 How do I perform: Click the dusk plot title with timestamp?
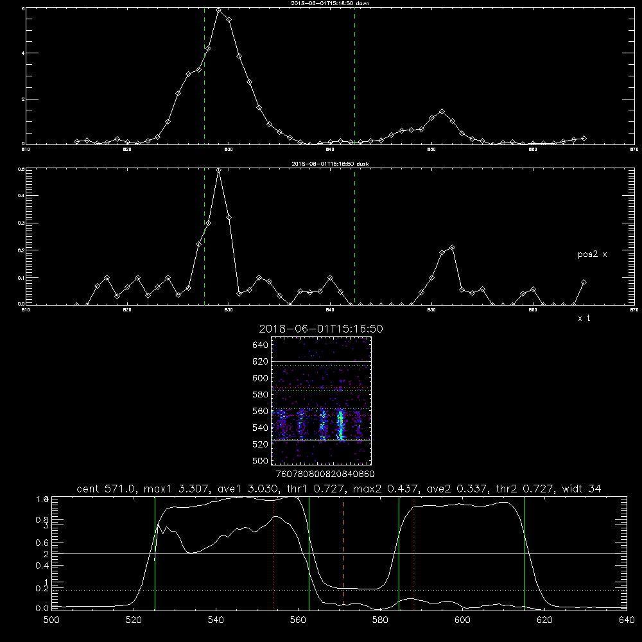(x=330, y=164)
